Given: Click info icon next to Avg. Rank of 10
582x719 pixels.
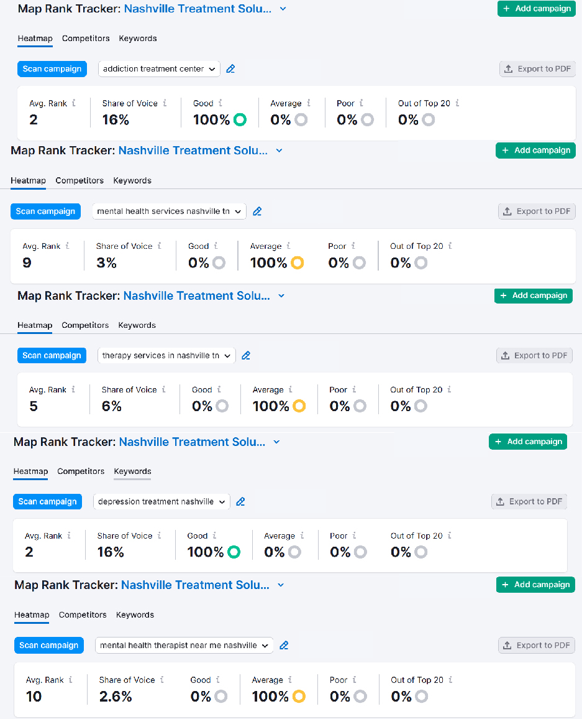Looking at the screenshot, I should 70,680.
